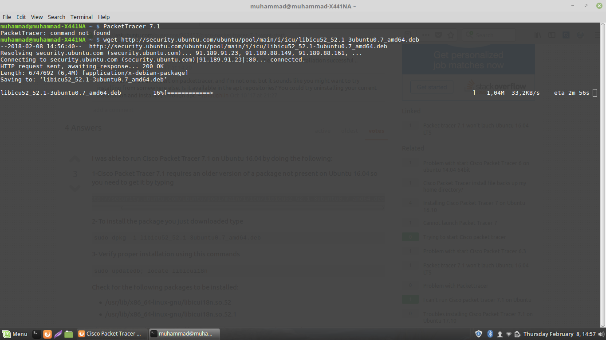Open the Edit menu in terminal
606x340 pixels.
(21, 17)
